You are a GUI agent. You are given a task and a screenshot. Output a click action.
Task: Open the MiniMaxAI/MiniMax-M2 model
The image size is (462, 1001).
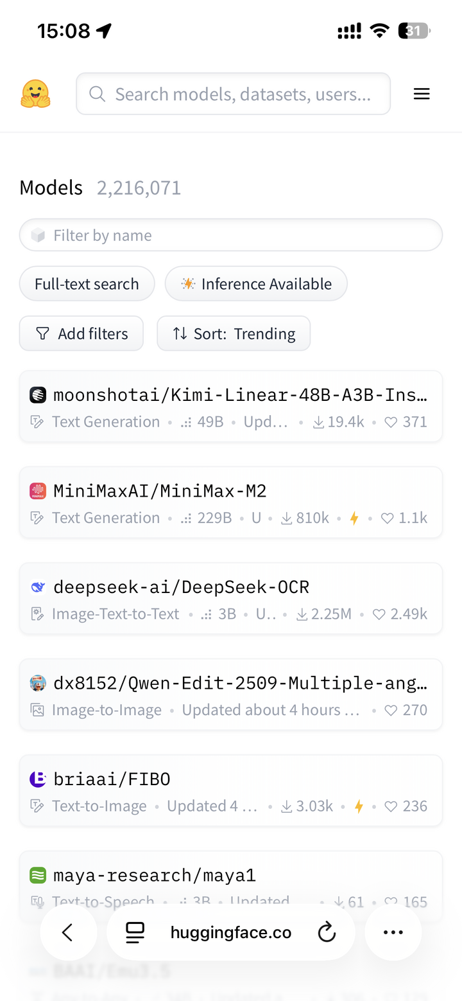pos(160,492)
